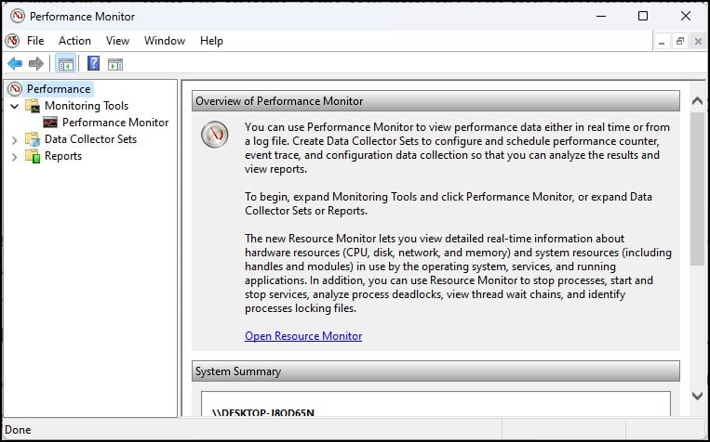Toggle the Show/Hide Action Pane button
This screenshot has height=442, width=710.
(115, 63)
